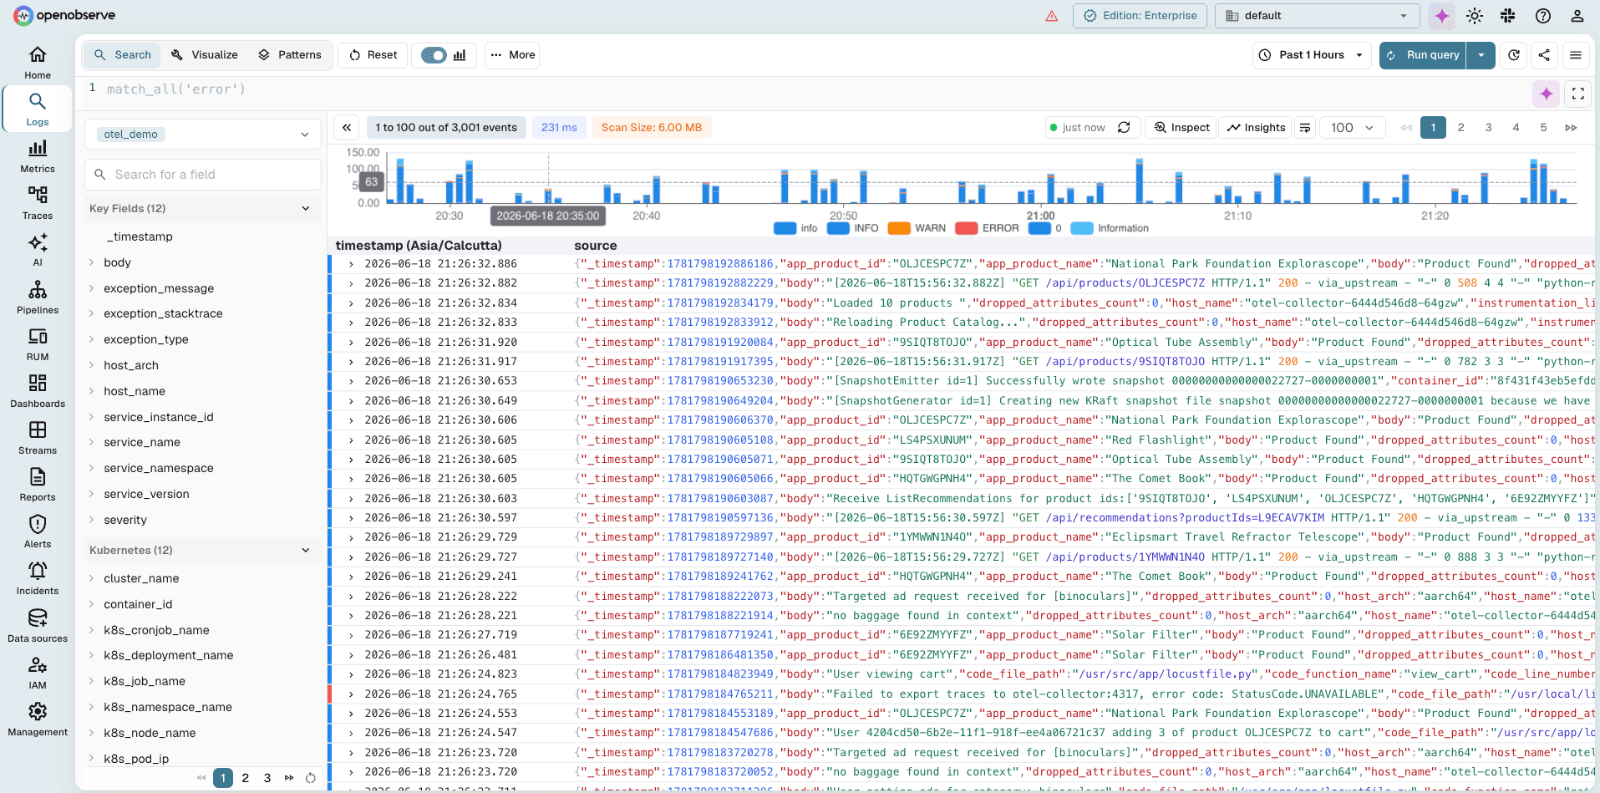Open the More menu
This screenshot has height=793, width=1600.
[513, 55]
